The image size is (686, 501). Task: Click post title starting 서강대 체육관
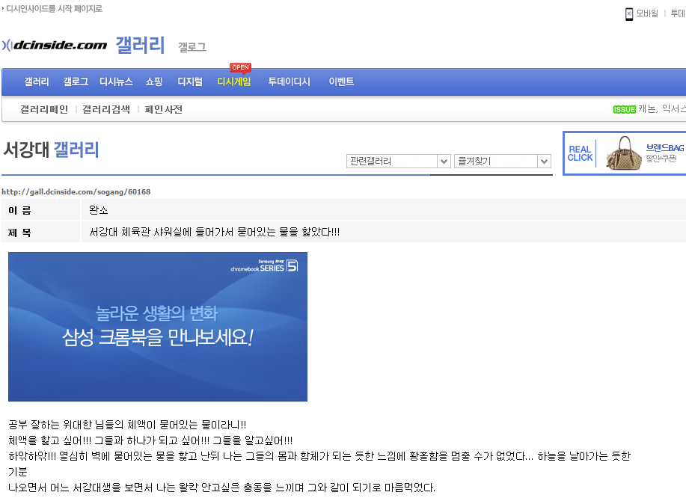point(215,232)
